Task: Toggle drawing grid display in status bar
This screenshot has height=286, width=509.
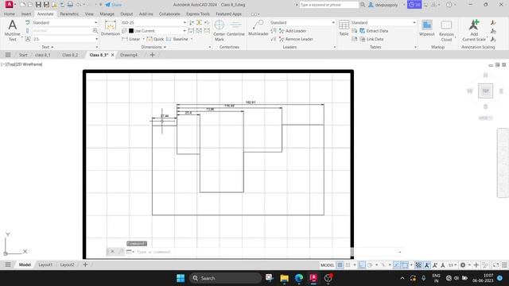Action: (340, 265)
